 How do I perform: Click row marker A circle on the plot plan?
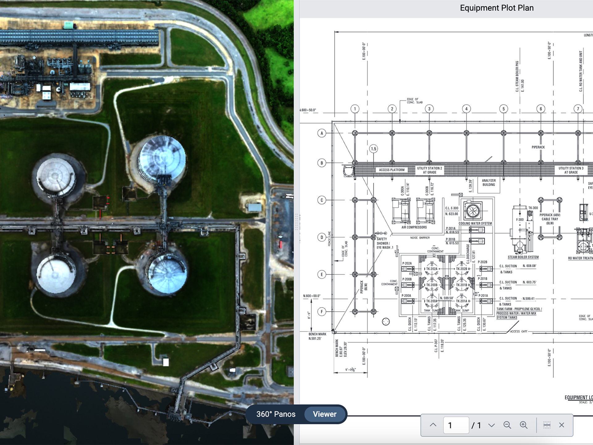pos(322,133)
